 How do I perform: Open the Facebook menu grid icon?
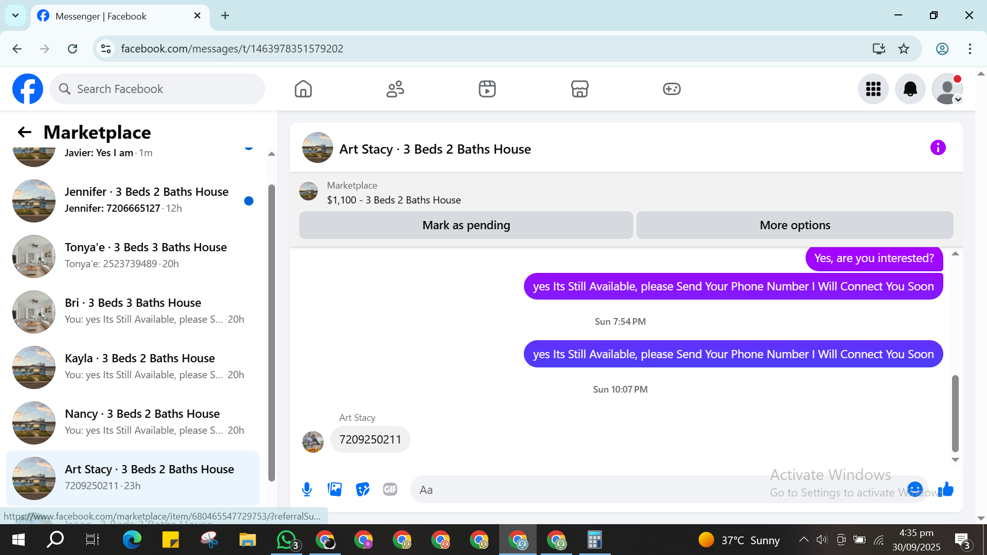point(873,89)
